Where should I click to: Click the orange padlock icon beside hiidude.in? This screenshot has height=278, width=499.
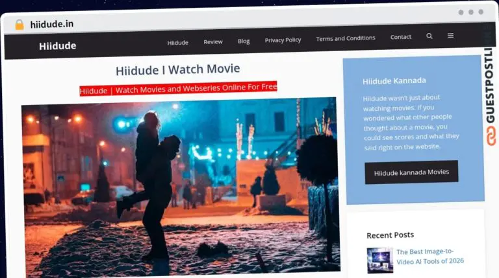19,25
